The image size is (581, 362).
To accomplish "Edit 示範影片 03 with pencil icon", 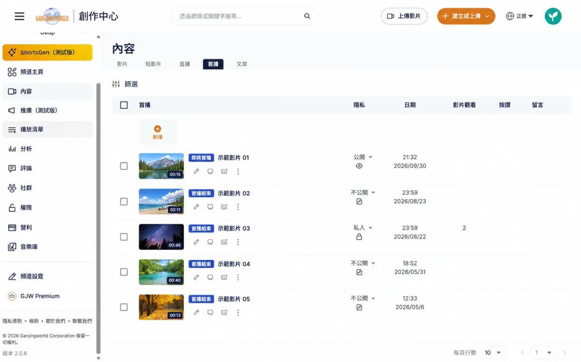I will [196, 242].
